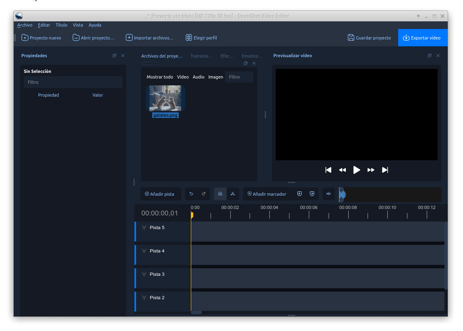Viewport: 463px width, 331px height.
Task: Click the fast forward button
Action: click(x=371, y=170)
